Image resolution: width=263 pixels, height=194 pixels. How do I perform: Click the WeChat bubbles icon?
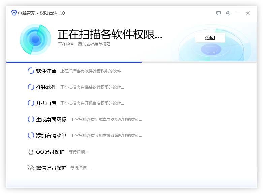point(31,168)
